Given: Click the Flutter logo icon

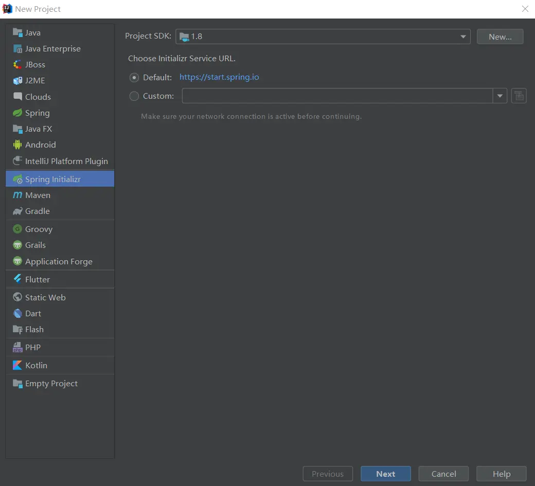Looking at the screenshot, I should click(x=17, y=279).
